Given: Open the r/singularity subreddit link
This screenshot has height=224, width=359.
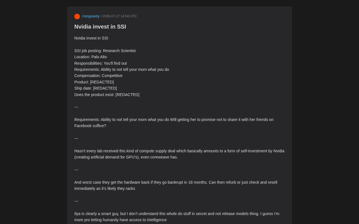Looking at the screenshot, I should [91, 16].
